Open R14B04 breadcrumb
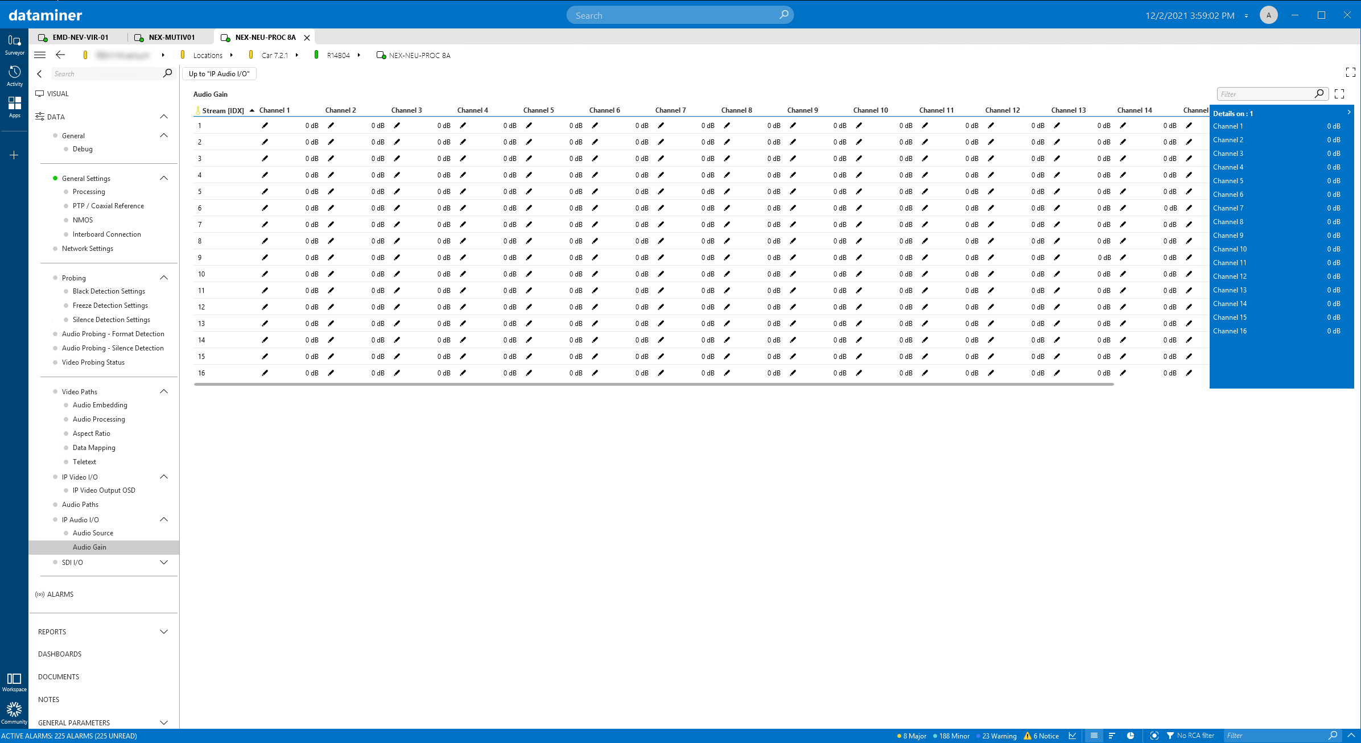1361x743 pixels. coord(338,55)
